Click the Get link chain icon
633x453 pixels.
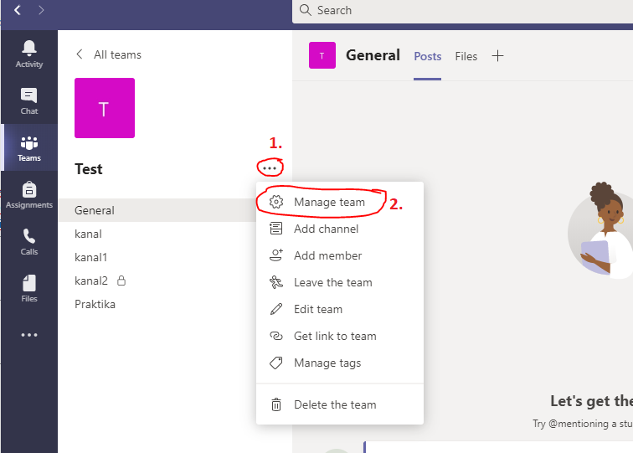[x=276, y=336]
